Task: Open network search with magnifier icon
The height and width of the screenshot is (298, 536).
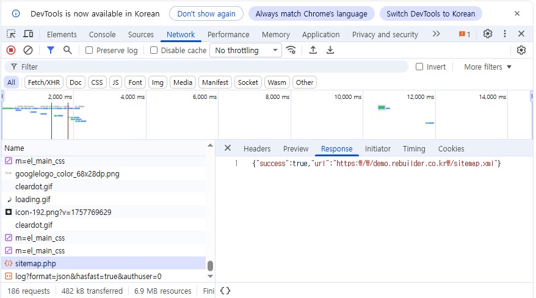Action: click(68, 50)
